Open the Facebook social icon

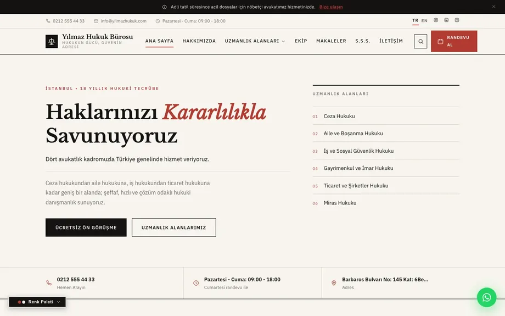[x=457, y=20]
